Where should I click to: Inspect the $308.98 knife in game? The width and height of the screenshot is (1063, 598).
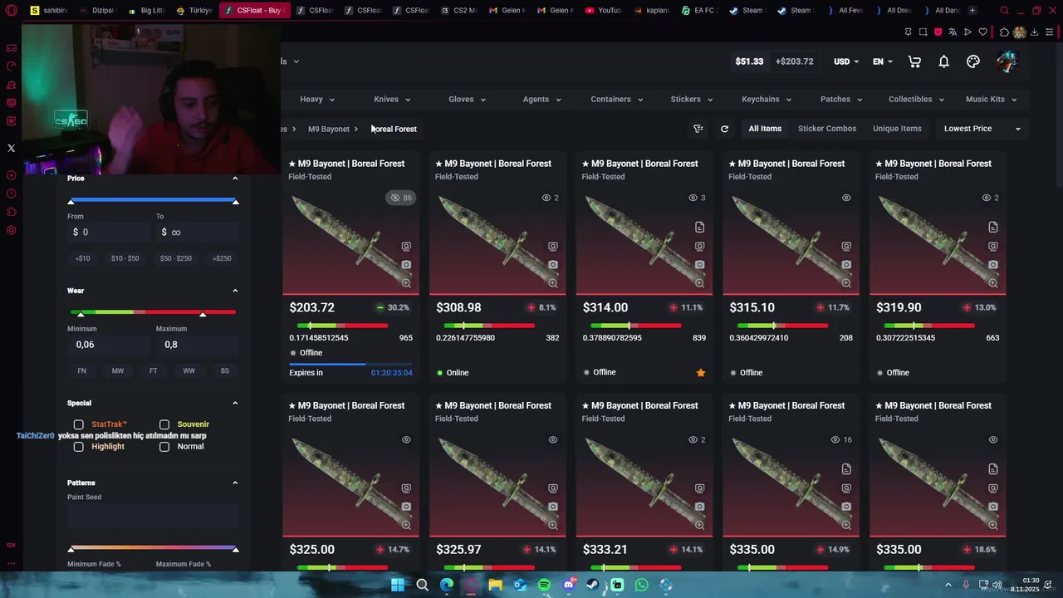[553, 247]
